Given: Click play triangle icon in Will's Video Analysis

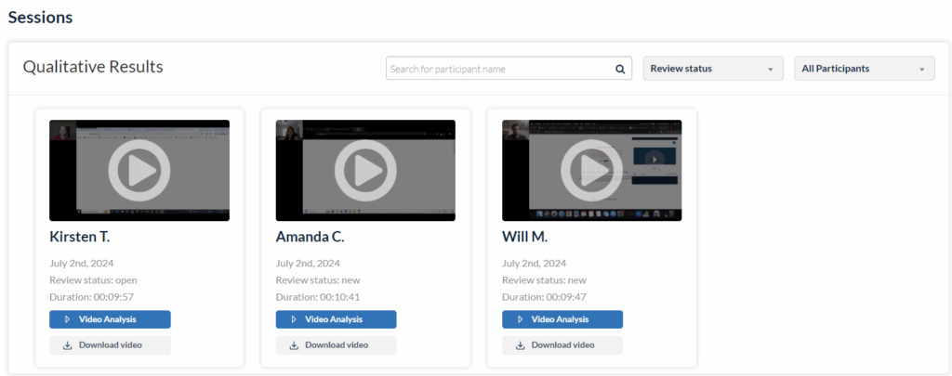Looking at the screenshot, I should click(x=520, y=319).
